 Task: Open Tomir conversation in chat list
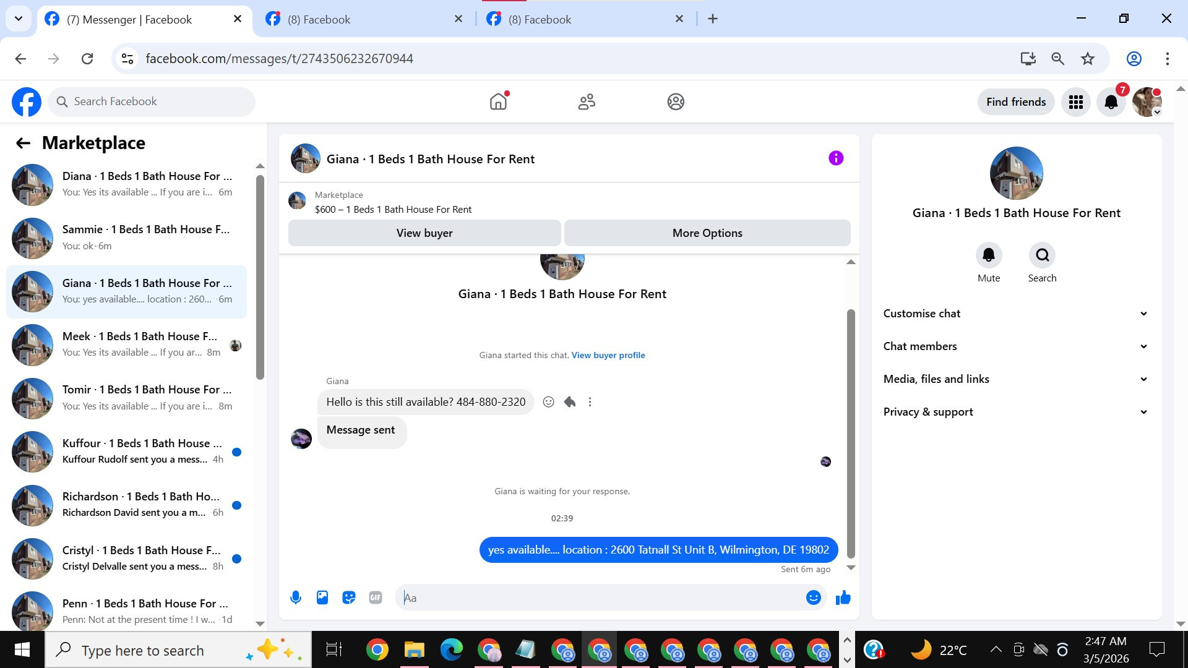[x=126, y=398]
